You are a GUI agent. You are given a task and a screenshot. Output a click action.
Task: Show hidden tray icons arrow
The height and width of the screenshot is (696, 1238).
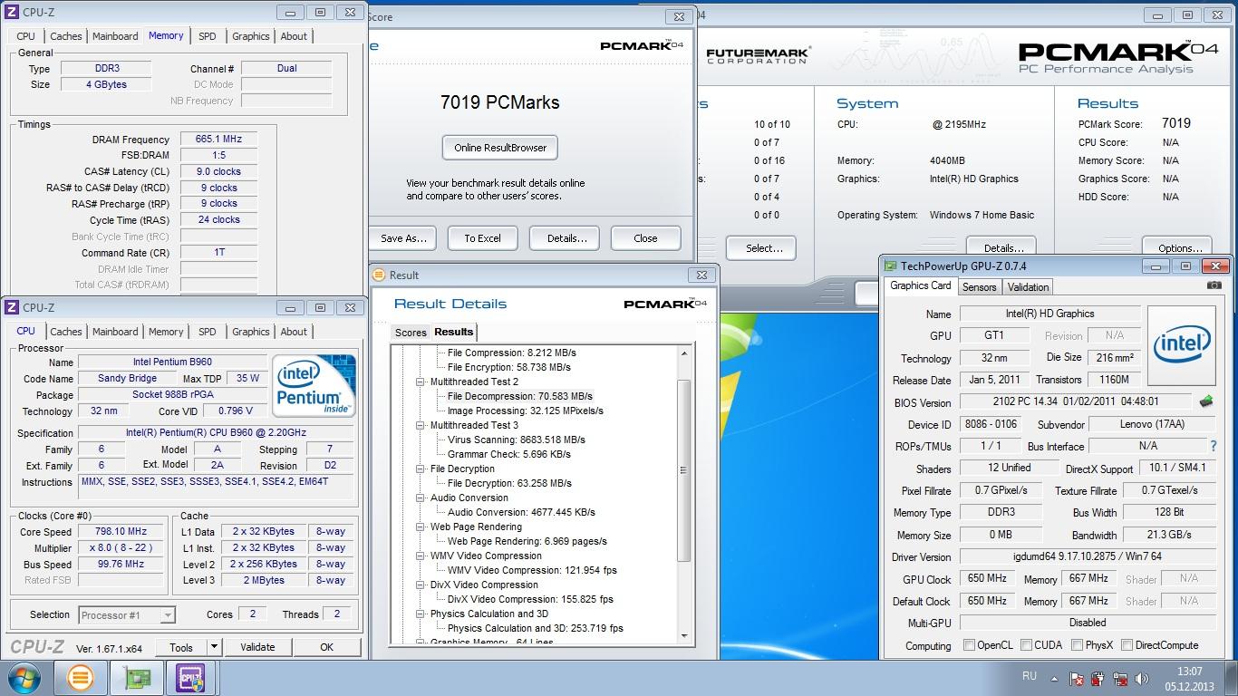coord(1053,678)
